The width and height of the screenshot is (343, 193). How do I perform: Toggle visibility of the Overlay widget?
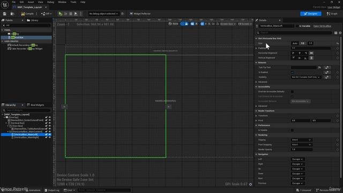point(50,117)
